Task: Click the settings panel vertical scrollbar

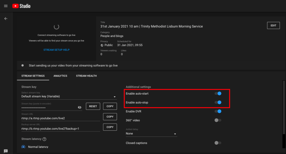Action: tap(284, 107)
